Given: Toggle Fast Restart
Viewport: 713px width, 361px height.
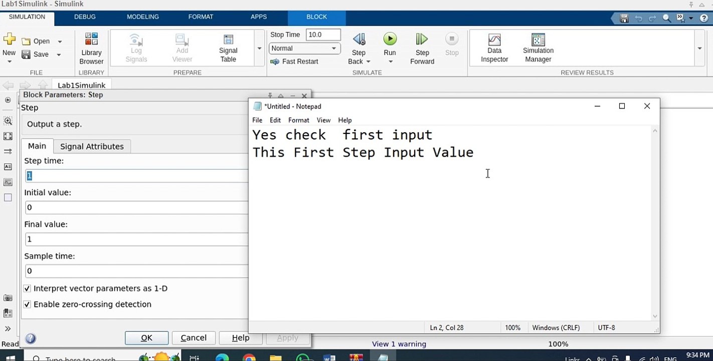Looking at the screenshot, I should pos(294,61).
